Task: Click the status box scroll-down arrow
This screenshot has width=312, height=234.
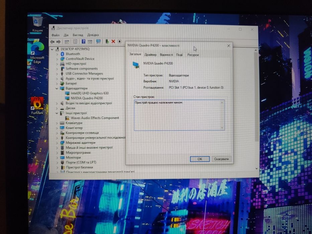Action: tap(222, 128)
